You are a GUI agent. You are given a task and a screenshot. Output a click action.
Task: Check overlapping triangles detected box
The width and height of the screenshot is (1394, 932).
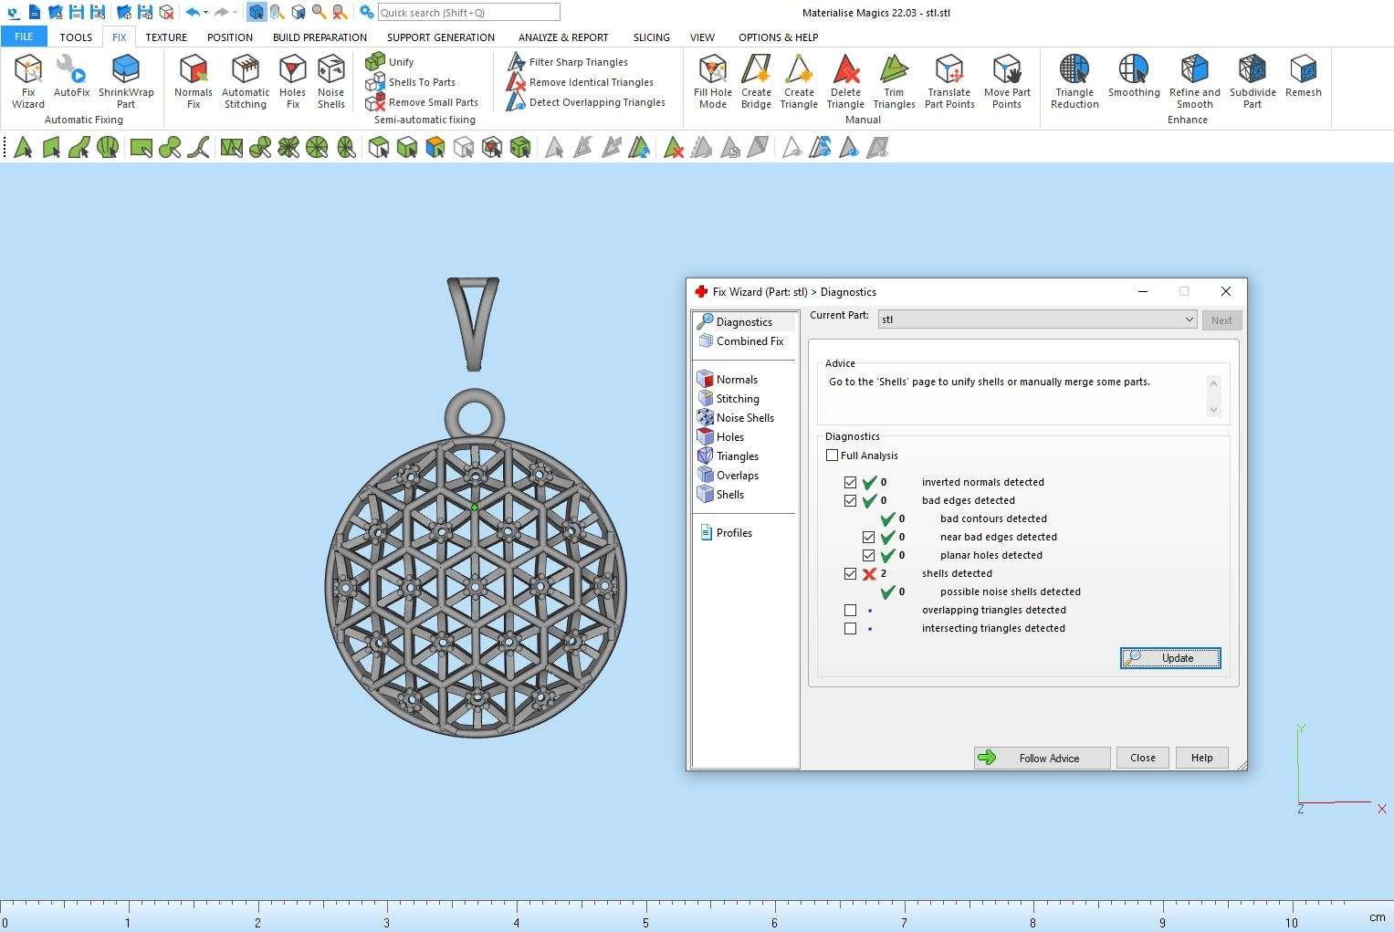coord(851,610)
